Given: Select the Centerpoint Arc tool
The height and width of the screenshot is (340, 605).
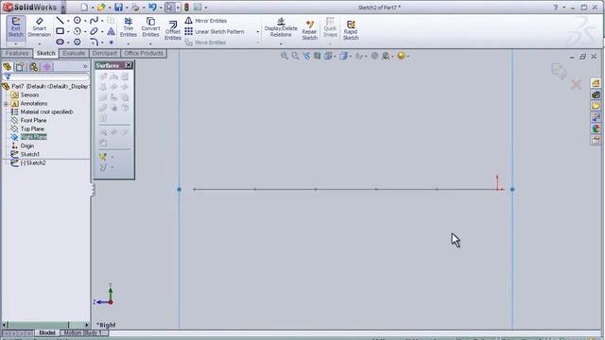Looking at the screenshot, I should 78,31.
